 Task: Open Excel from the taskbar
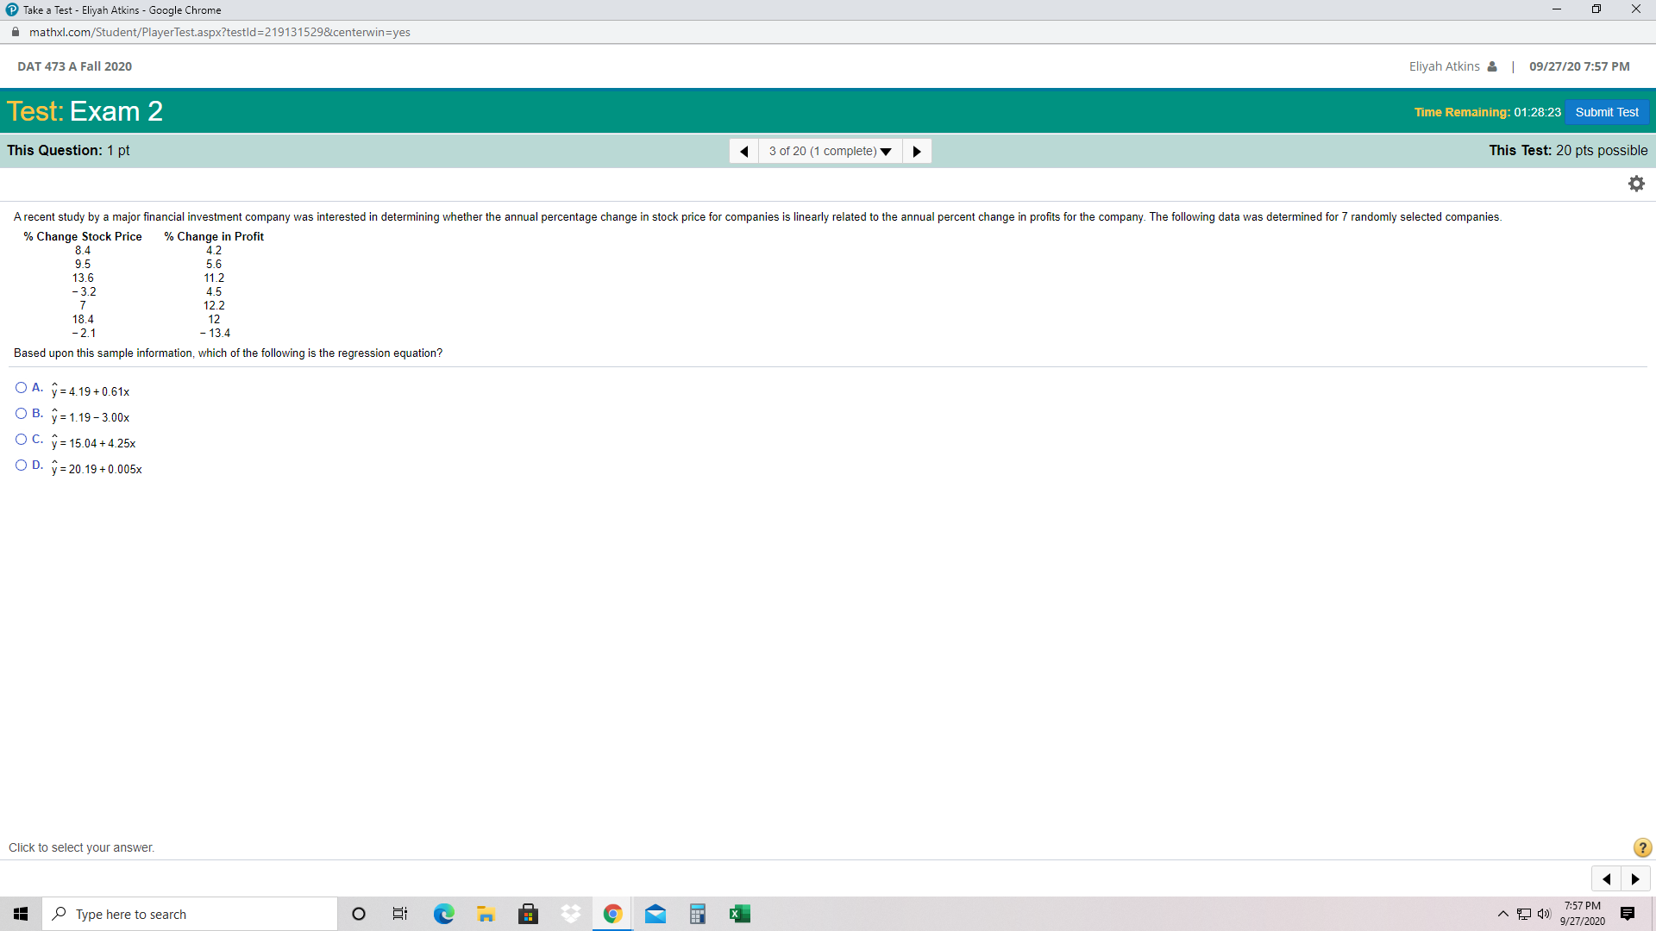pos(739,914)
